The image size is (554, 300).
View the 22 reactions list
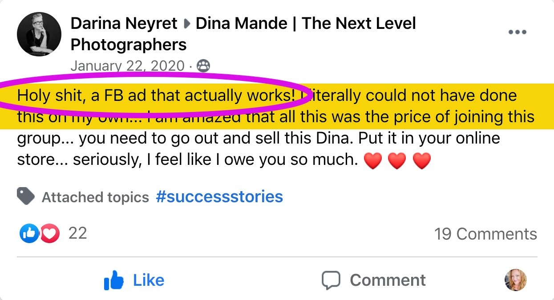tap(77, 233)
